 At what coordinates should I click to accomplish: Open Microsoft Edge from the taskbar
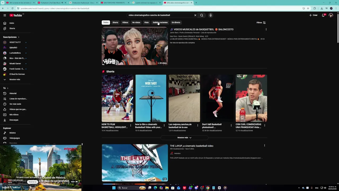coord(155,188)
